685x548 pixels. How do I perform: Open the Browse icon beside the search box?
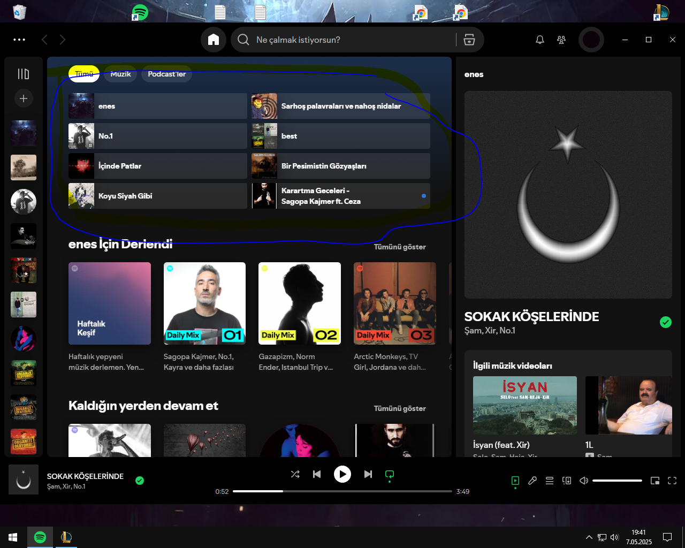469,40
